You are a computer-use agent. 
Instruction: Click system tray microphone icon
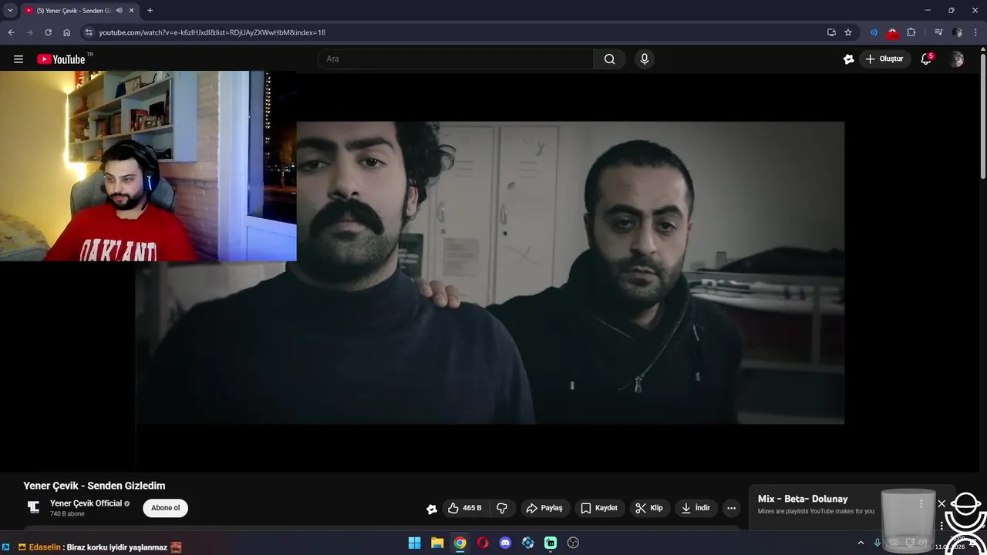tap(878, 543)
